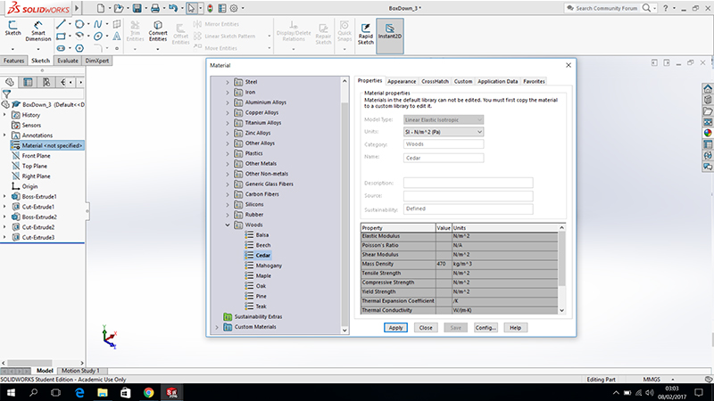Click the New document icon

101,8
